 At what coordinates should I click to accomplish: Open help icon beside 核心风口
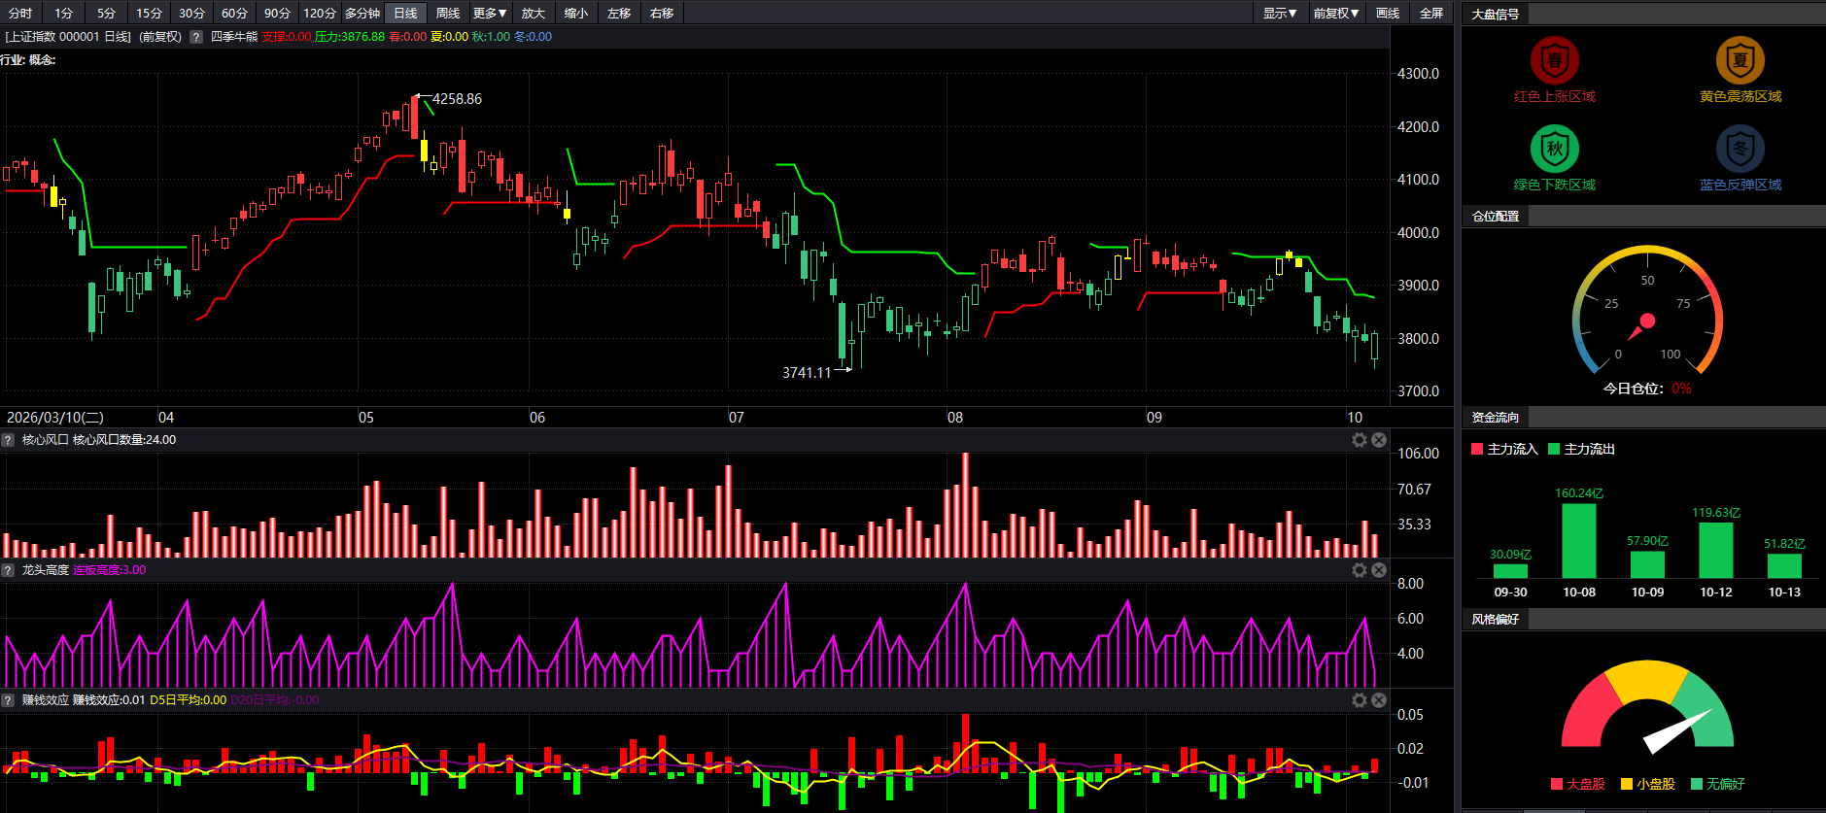[8, 440]
